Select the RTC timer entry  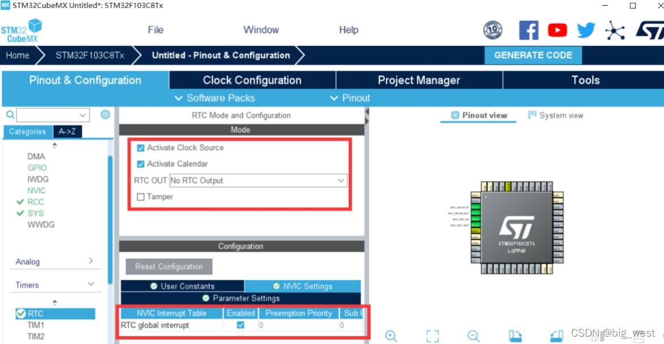pos(55,313)
